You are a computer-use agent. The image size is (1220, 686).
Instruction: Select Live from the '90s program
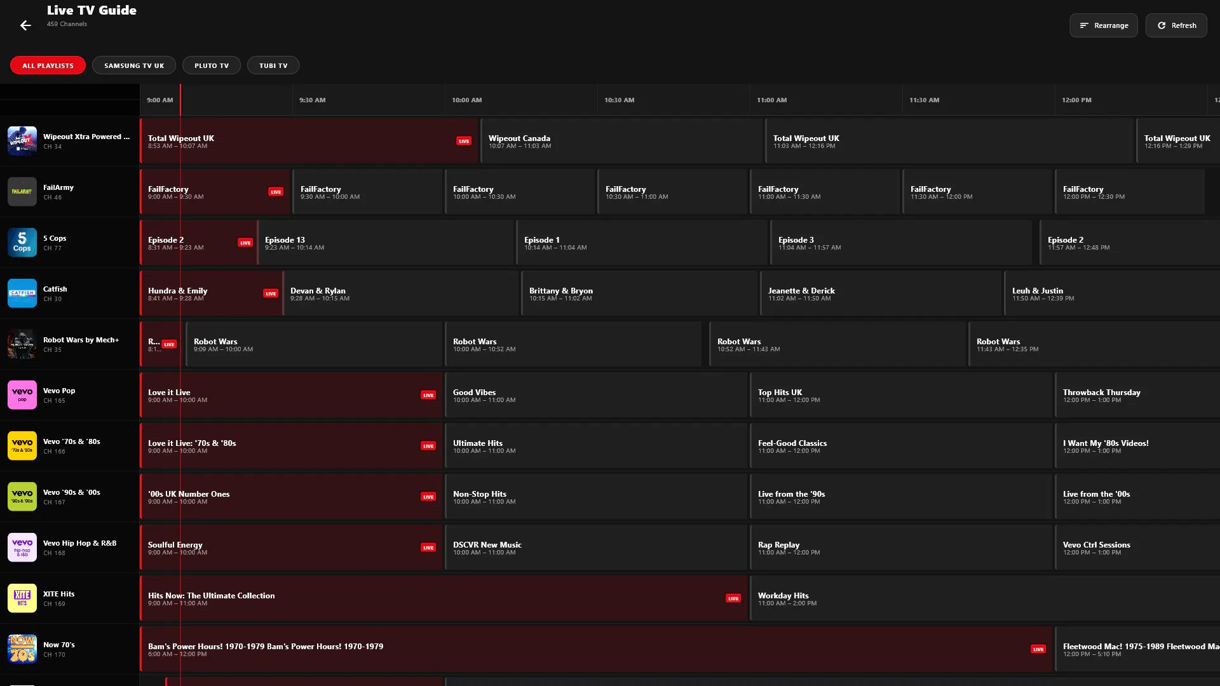tap(901, 497)
